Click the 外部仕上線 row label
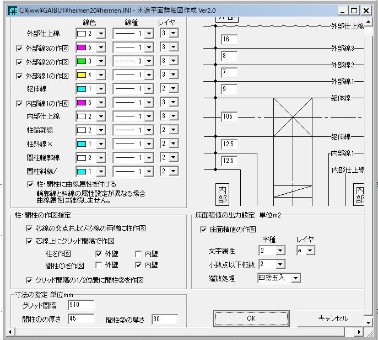Viewport: 378px width, 340px height. pyautogui.click(x=44, y=34)
